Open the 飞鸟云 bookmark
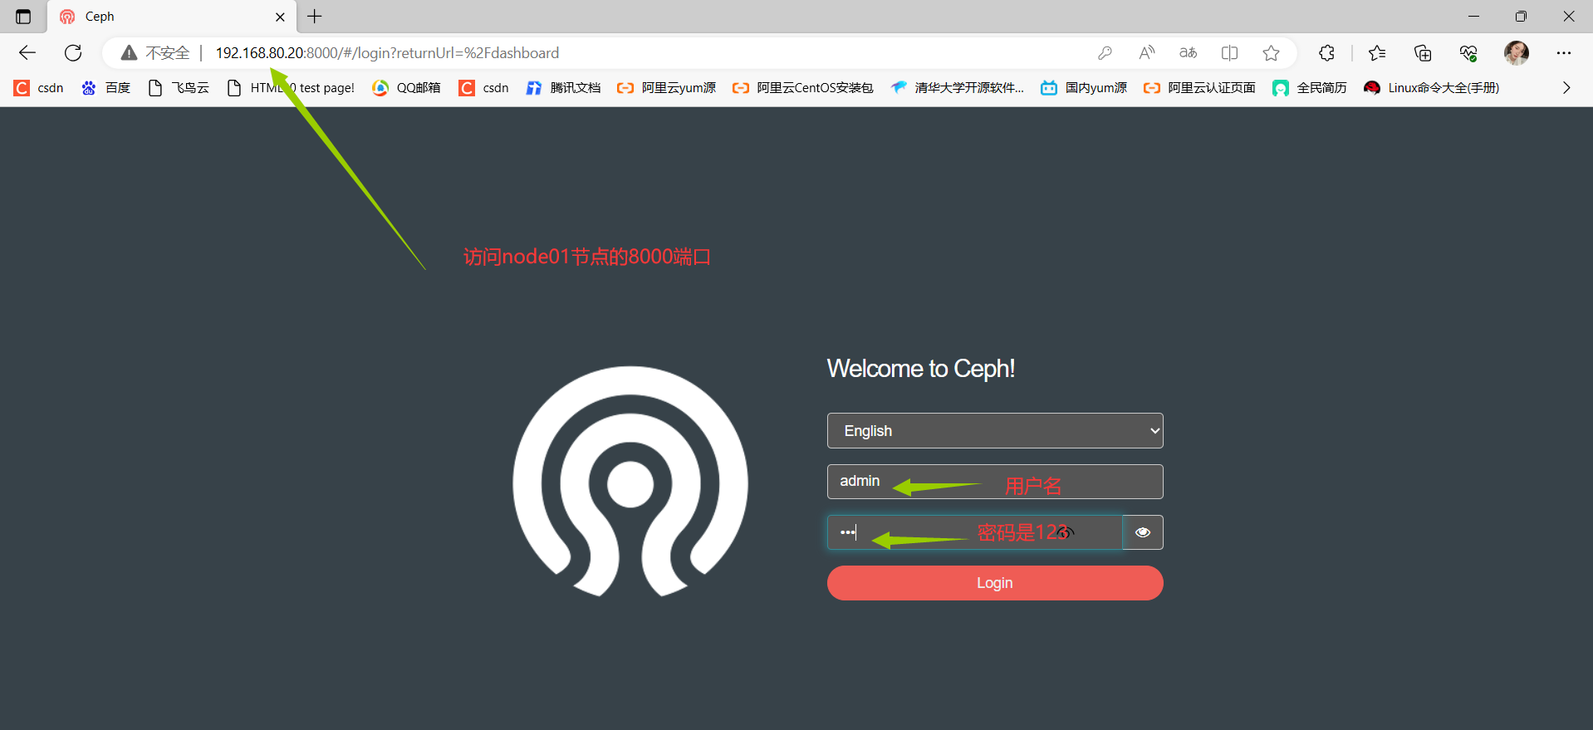The height and width of the screenshot is (730, 1593). [x=178, y=88]
